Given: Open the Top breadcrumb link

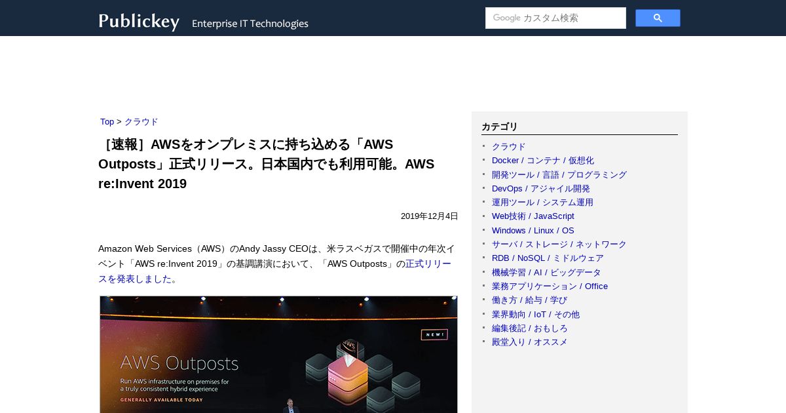Looking at the screenshot, I should (107, 122).
